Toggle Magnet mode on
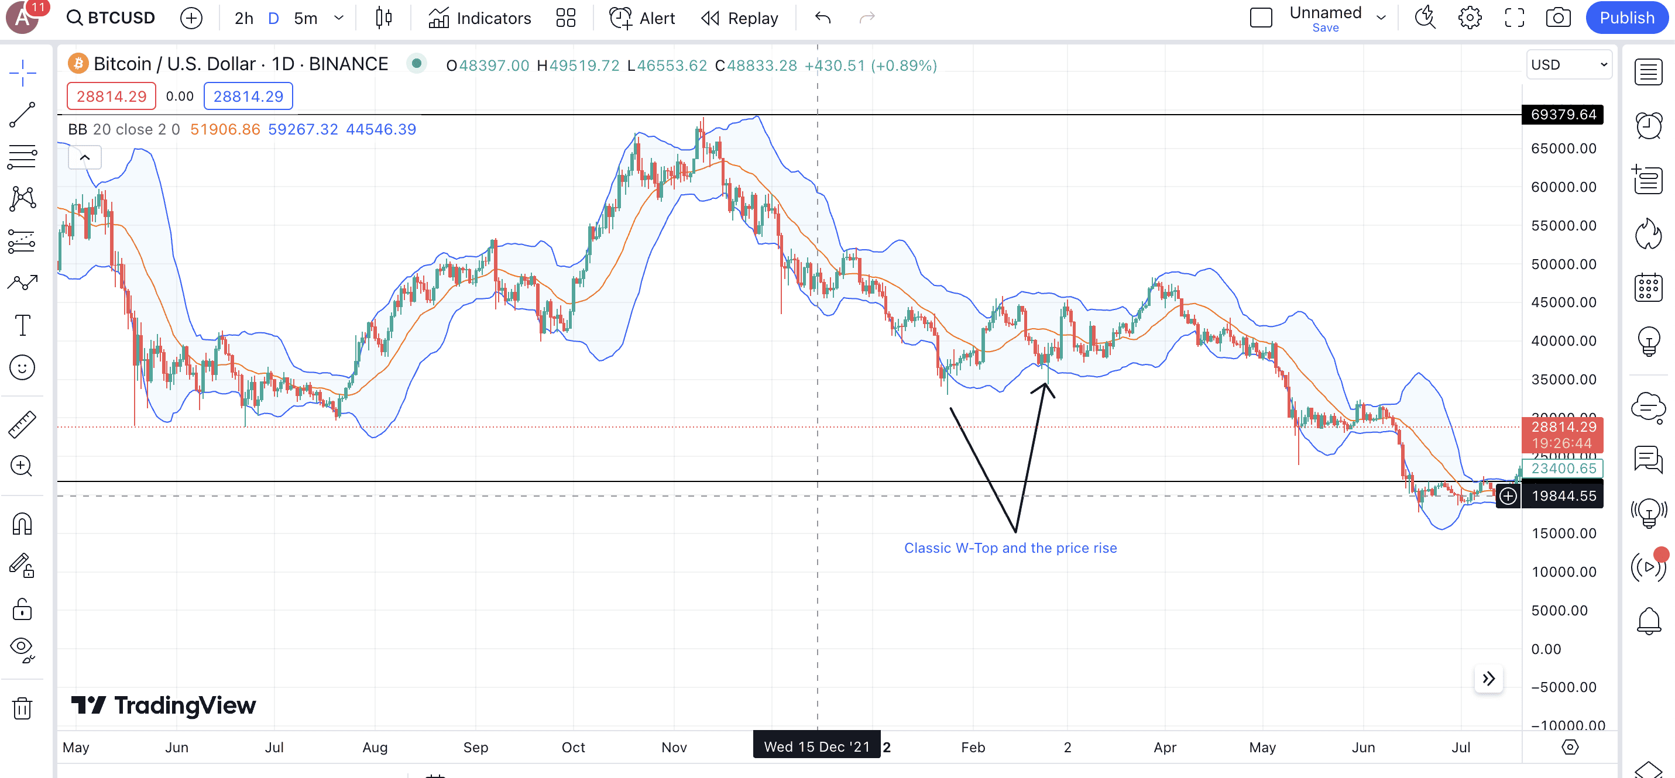The image size is (1675, 778). (22, 524)
